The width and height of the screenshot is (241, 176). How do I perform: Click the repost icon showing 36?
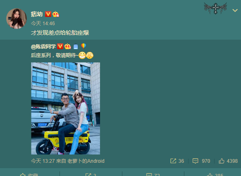tap(177, 161)
